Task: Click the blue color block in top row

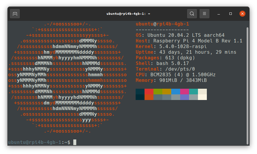Action: 176,91
